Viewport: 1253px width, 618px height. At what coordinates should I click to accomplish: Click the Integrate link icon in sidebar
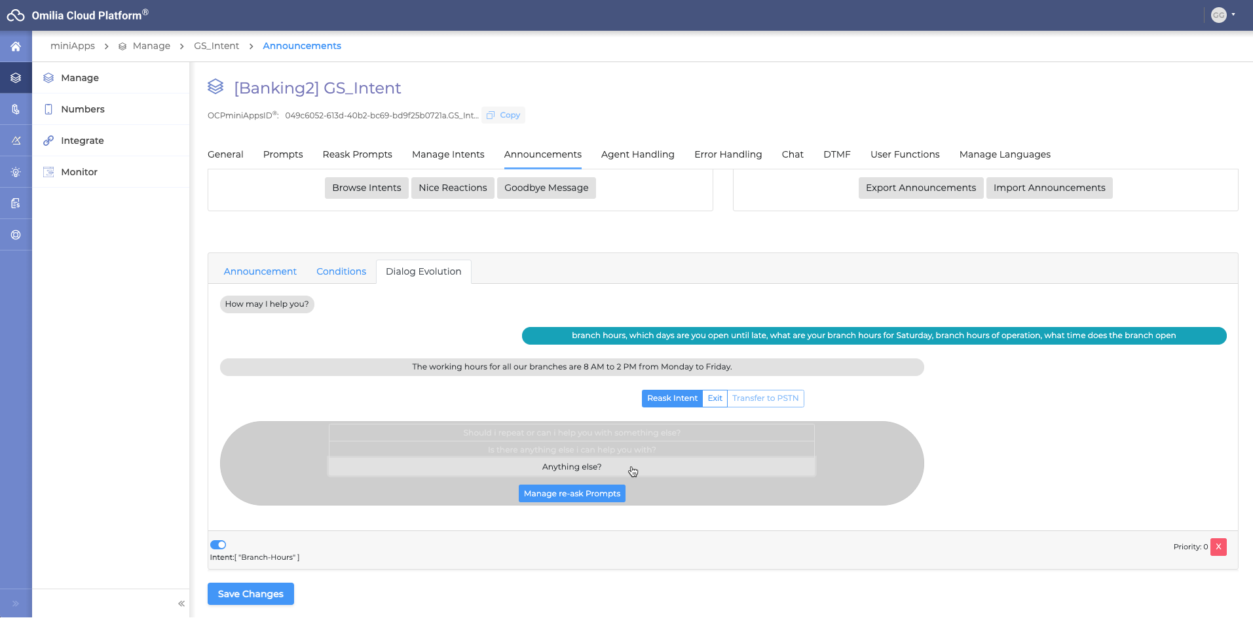click(x=48, y=141)
